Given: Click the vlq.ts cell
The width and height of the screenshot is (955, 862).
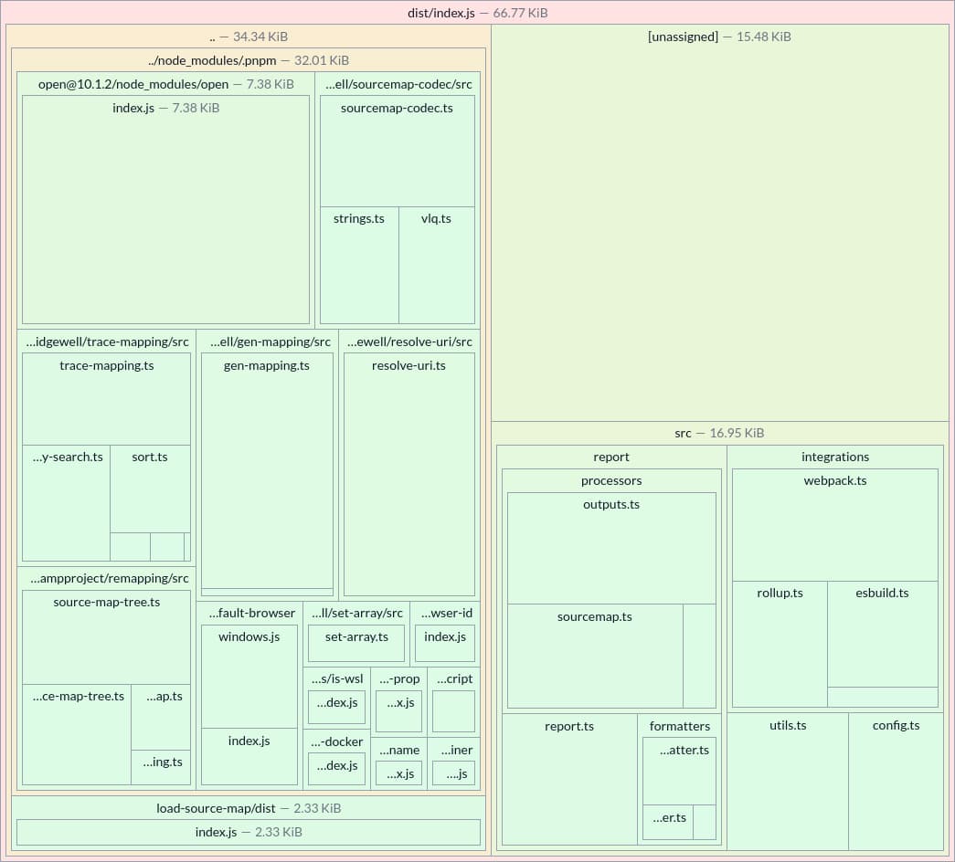Looking at the screenshot, I should click(437, 265).
